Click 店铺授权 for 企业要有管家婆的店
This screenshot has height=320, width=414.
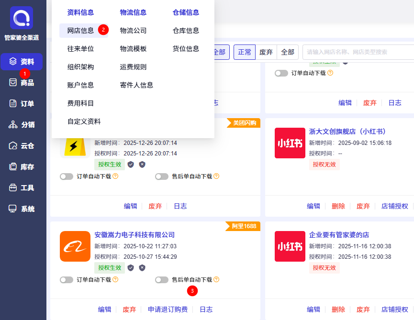tap(395, 309)
